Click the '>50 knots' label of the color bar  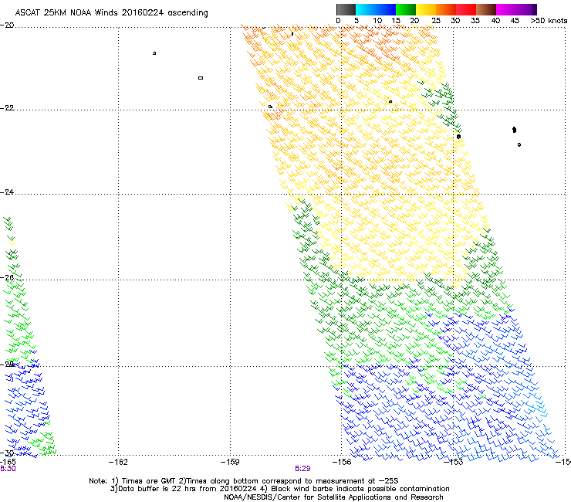pyautogui.click(x=549, y=21)
